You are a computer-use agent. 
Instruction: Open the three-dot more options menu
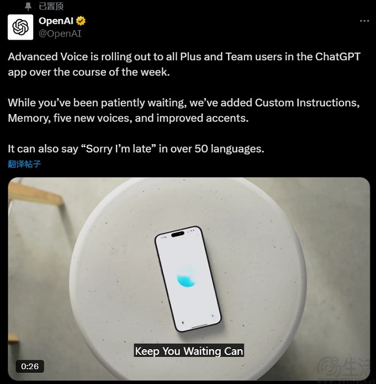[x=365, y=21]
